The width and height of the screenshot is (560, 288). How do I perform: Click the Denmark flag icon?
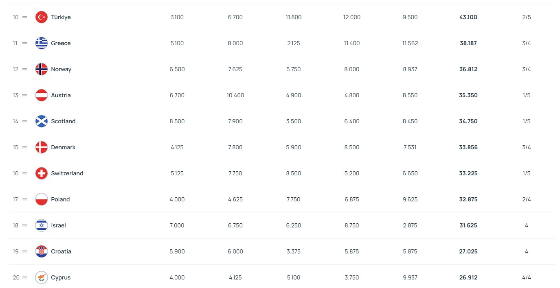[x=42, y=147]
